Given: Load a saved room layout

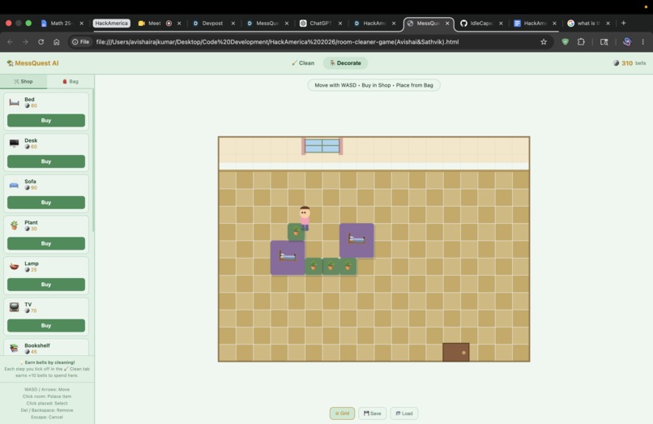Looking at the screenshot, I should (x=404, y=413).
